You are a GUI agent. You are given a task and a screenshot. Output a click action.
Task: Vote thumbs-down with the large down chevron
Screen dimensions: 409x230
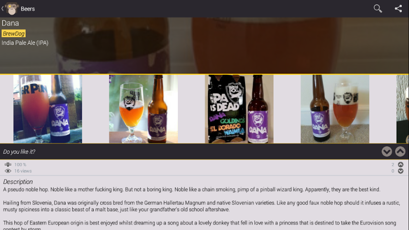(387, 151)
